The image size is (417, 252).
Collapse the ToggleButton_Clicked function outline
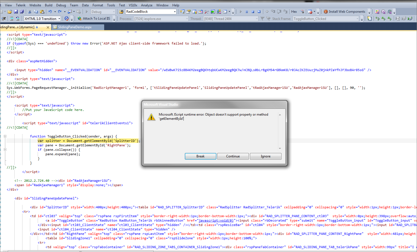pyautogui.click(x=5, y=136)
